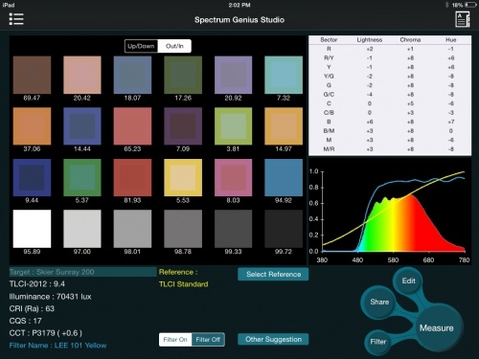Tap the red swatch labeled 81.93

tap(132, 177)
